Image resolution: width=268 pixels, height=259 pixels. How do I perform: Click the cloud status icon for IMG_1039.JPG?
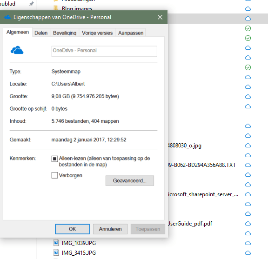tap(248, 243)
